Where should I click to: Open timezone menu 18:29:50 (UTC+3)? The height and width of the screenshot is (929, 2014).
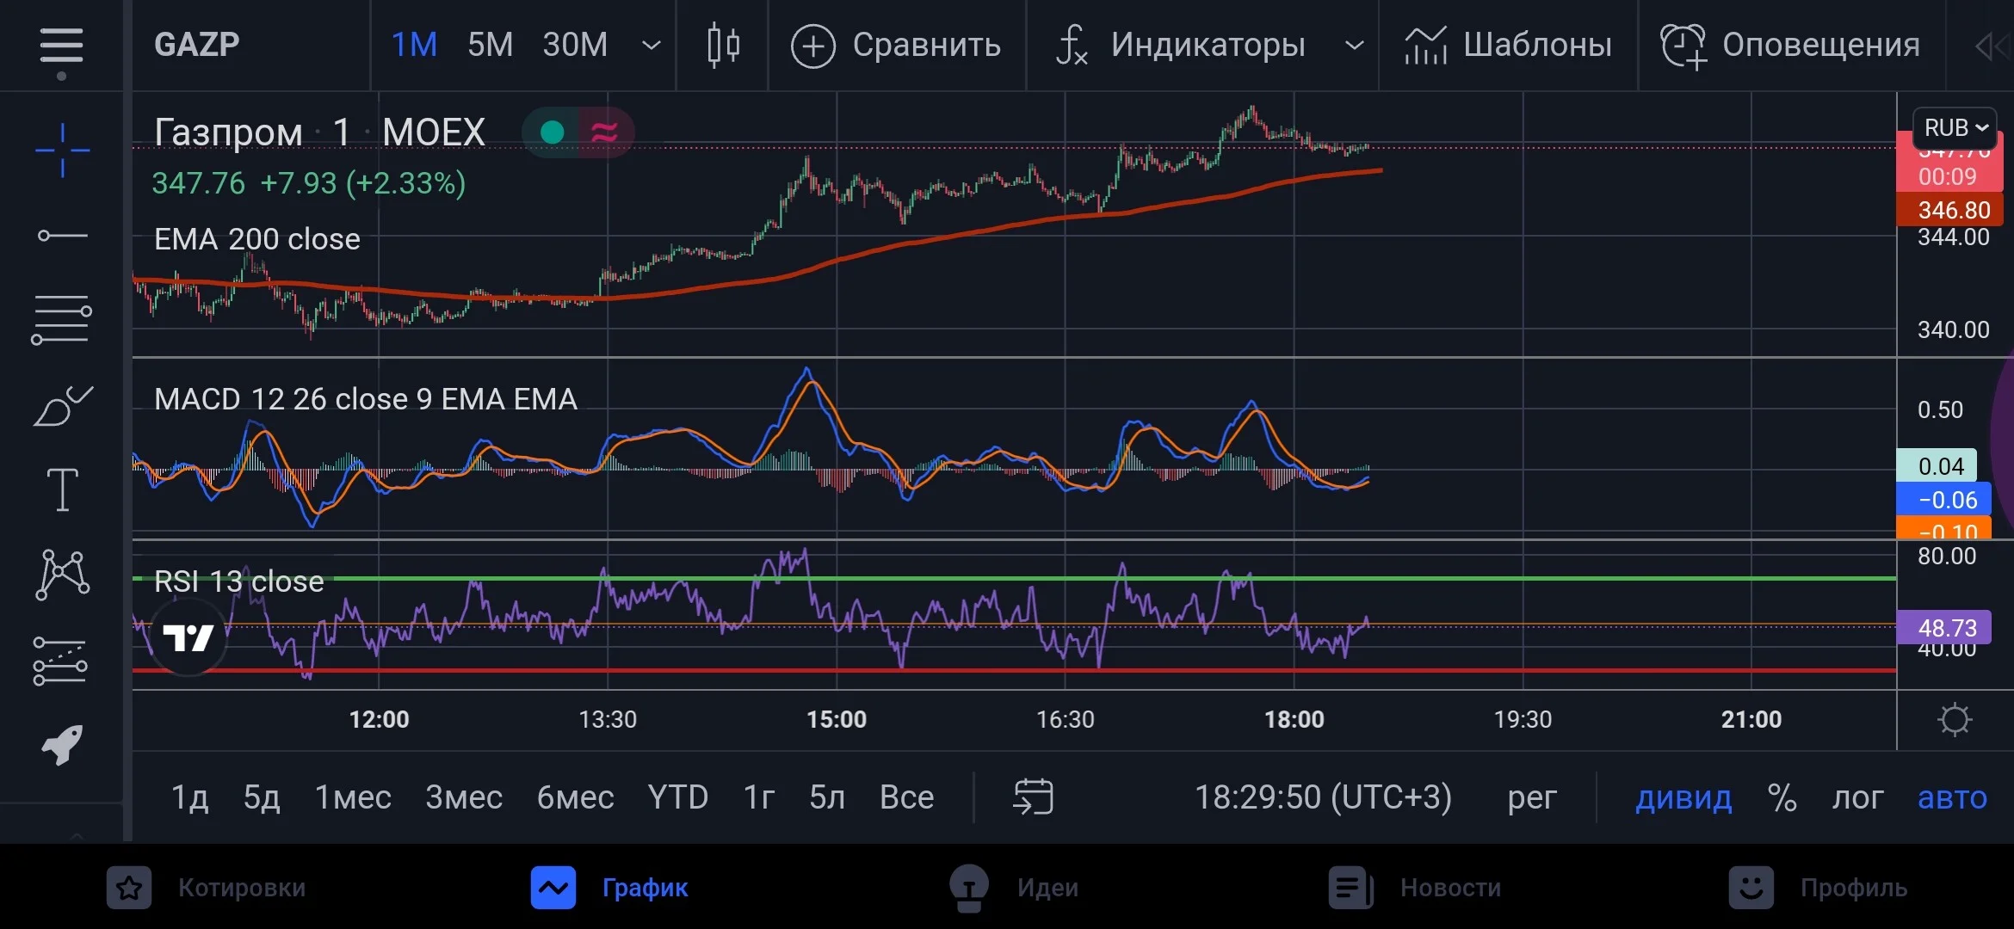pyautogui.click(x=1323, y=797)
